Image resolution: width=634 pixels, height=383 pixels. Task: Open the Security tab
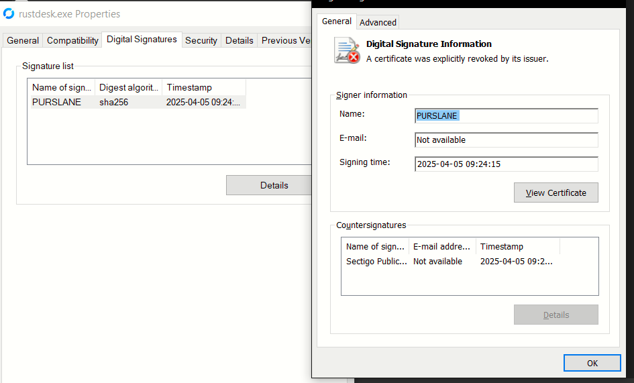[201, 40]
